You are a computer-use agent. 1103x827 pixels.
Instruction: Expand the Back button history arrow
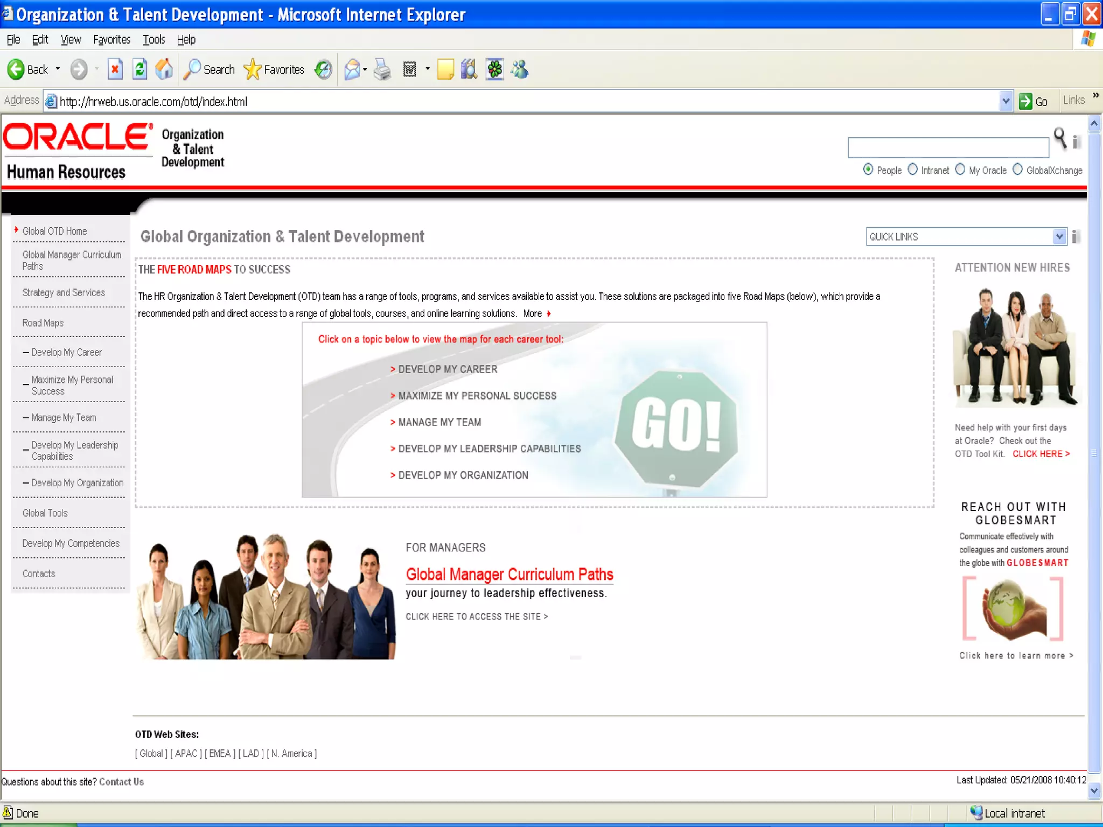click(x=58, y=69)
